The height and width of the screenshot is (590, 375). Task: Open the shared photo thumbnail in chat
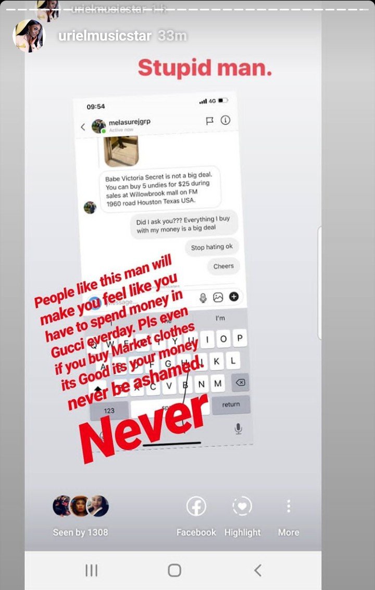[121, 151]
